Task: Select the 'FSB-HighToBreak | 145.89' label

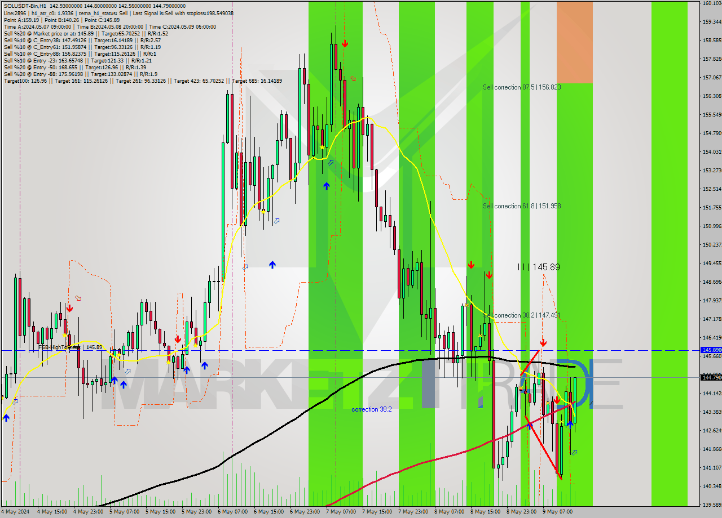Action: pos(71,347)
